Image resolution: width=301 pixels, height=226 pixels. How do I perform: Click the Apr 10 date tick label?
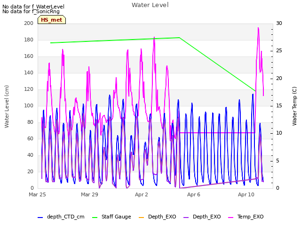[x=246, y=194]
